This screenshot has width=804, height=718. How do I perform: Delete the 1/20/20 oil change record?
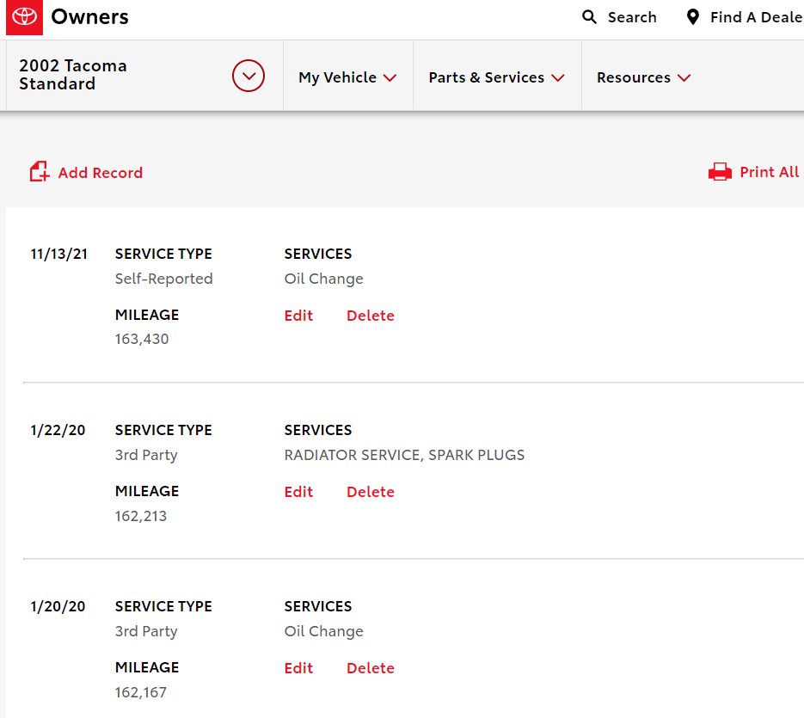coord(371,668)
